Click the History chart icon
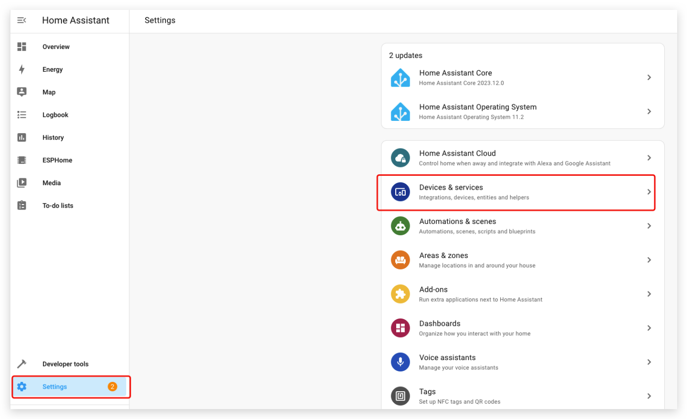This screenshot has width=687, height=419. click(x=22, y=137)
